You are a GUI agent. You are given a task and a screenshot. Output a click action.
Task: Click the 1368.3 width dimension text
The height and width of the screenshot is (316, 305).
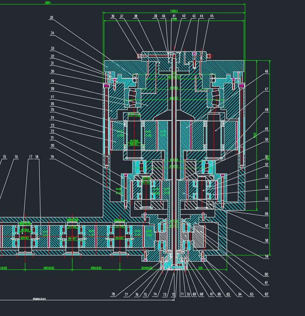pos(174,11)
